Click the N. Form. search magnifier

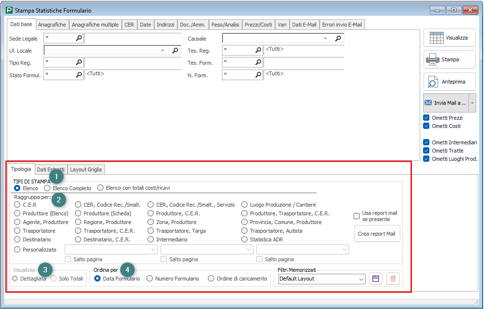tap(258, 74)
